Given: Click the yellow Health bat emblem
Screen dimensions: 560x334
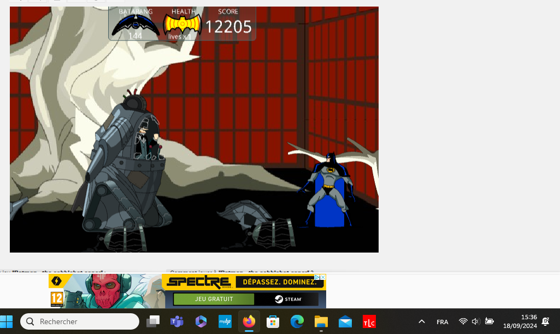Looking at the screenshot, I should tap(182, 25).
